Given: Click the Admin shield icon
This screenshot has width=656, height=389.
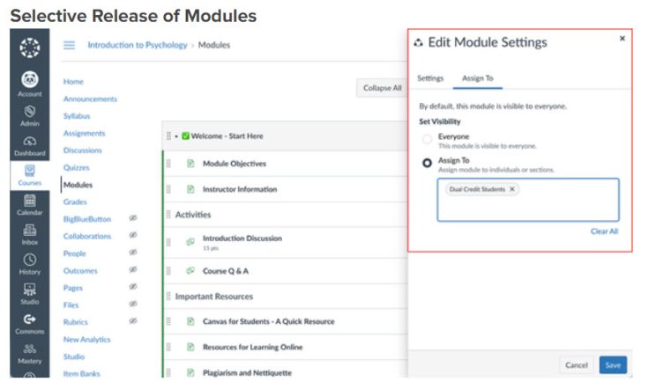Looking at the screenshot, I should click(29, 111).
